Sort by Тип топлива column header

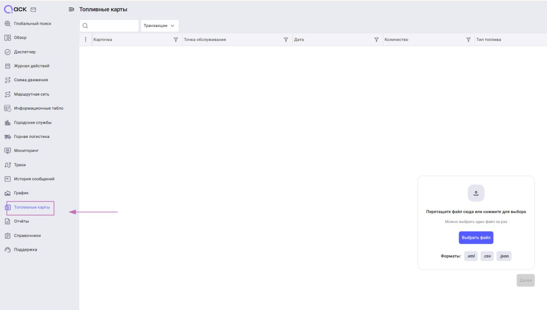tap(489, 40)
